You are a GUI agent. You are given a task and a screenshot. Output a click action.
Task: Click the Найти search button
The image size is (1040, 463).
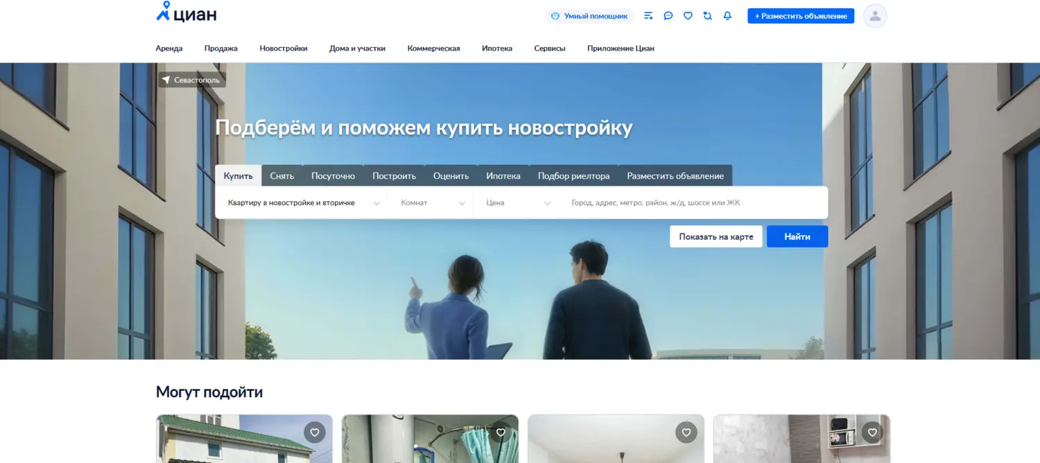point(797,236)
